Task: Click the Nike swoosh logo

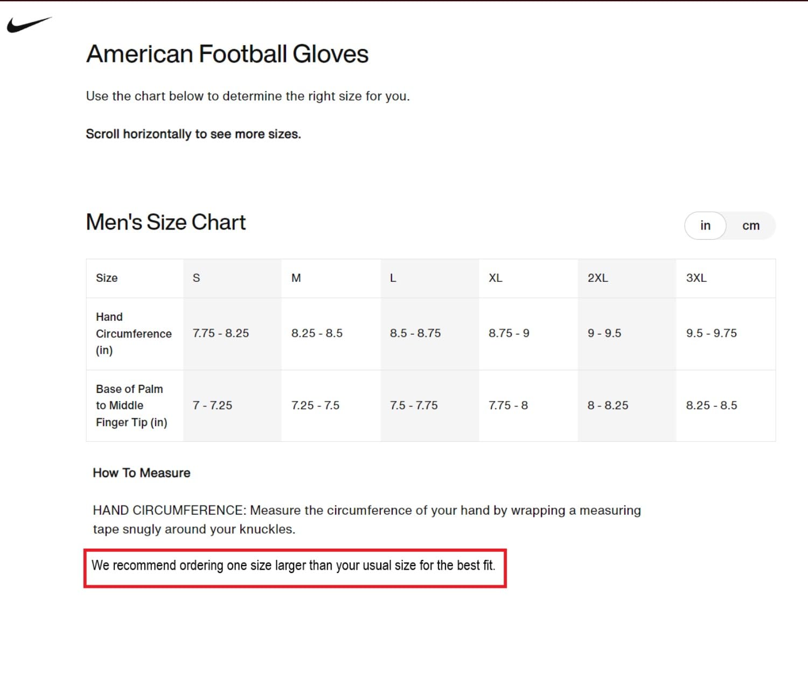Action: click(x=29, y=25)
